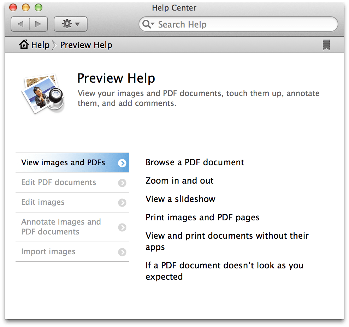
Task: Go forward with the right arrow button
Action: click(x=39, y=24)
